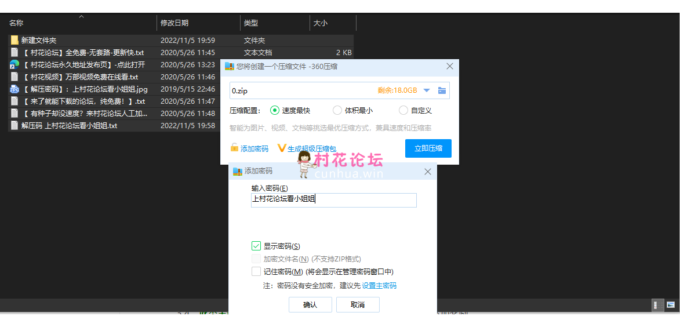
Task: Expand the save path dropdown arrow beside 0.zip
Action: pos(427,90)
